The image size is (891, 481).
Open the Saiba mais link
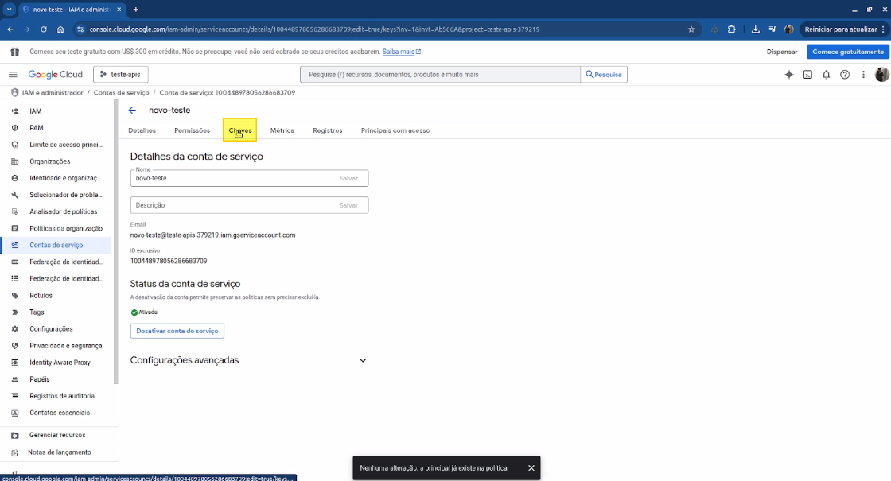click(x=401, y=52)
